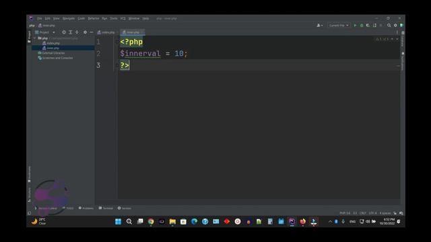Hide the Project tool window

pyautogui.click(x=92, y=32)
